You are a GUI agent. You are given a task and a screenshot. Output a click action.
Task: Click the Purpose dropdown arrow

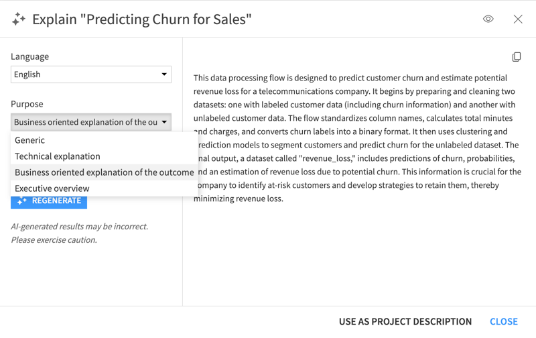pos(164,122)
